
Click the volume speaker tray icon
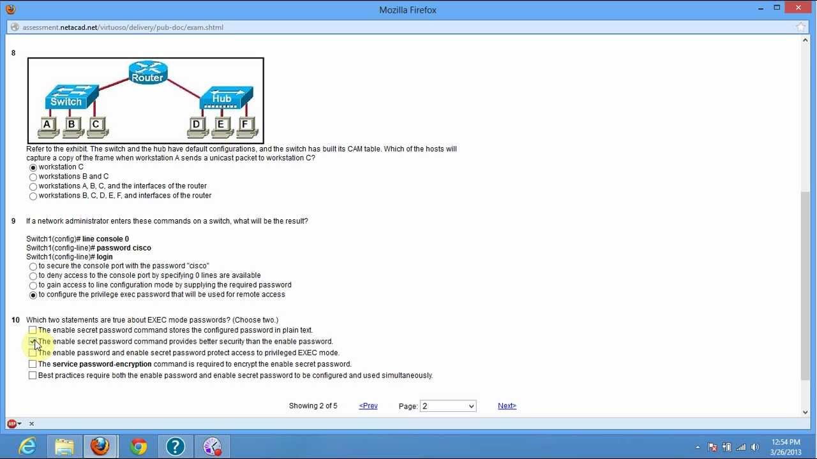[755, 447]
